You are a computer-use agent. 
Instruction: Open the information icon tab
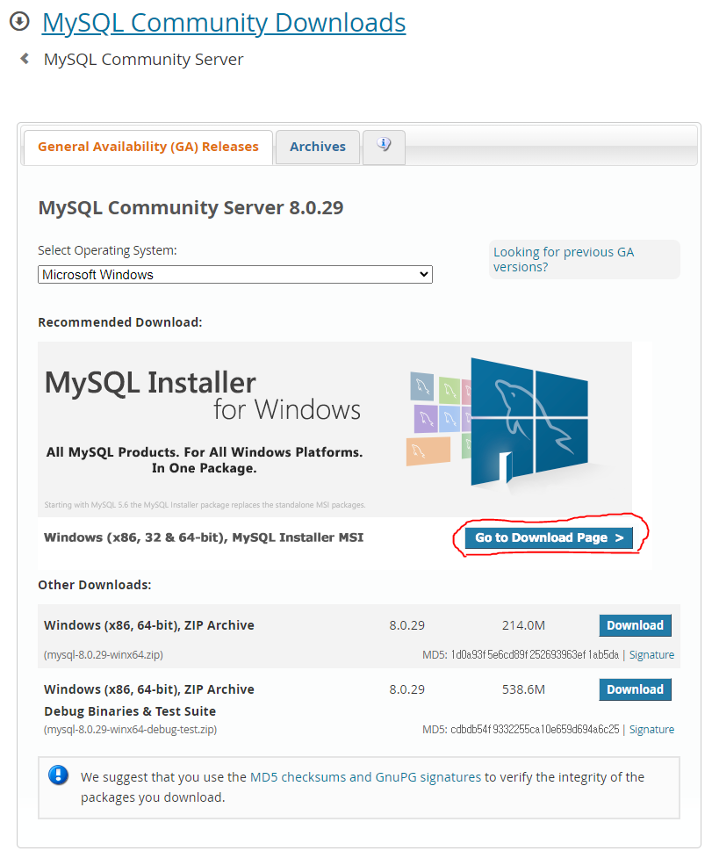tap(384, 147)
